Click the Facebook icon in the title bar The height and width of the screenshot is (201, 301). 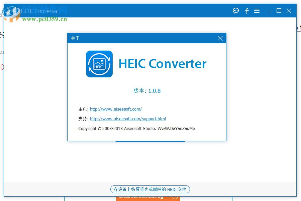[x=247, y=11]
